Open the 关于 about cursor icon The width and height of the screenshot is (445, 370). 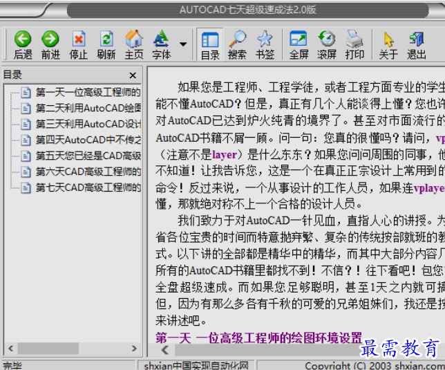tap(388, 39)
